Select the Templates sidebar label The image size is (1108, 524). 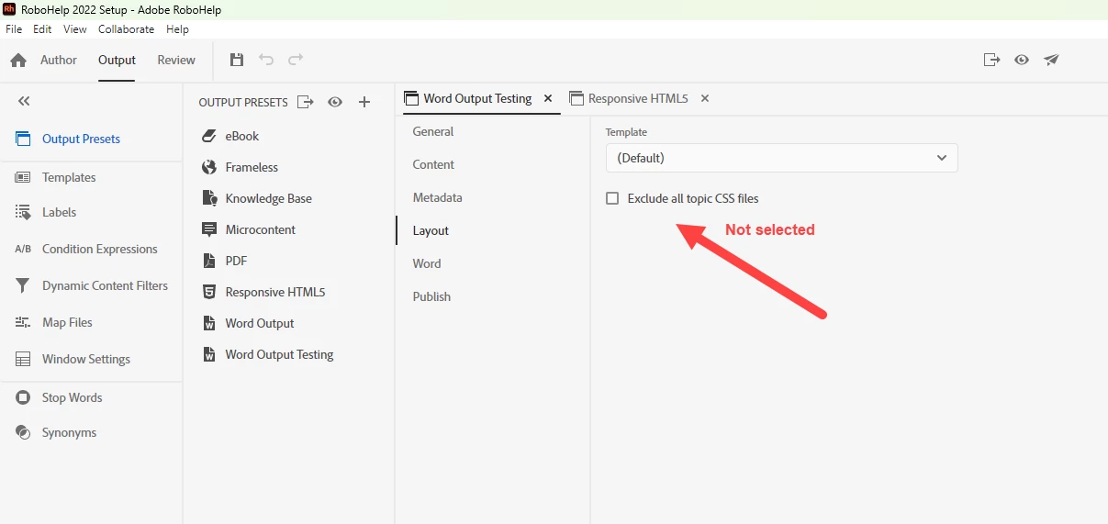tap(69, 177)
